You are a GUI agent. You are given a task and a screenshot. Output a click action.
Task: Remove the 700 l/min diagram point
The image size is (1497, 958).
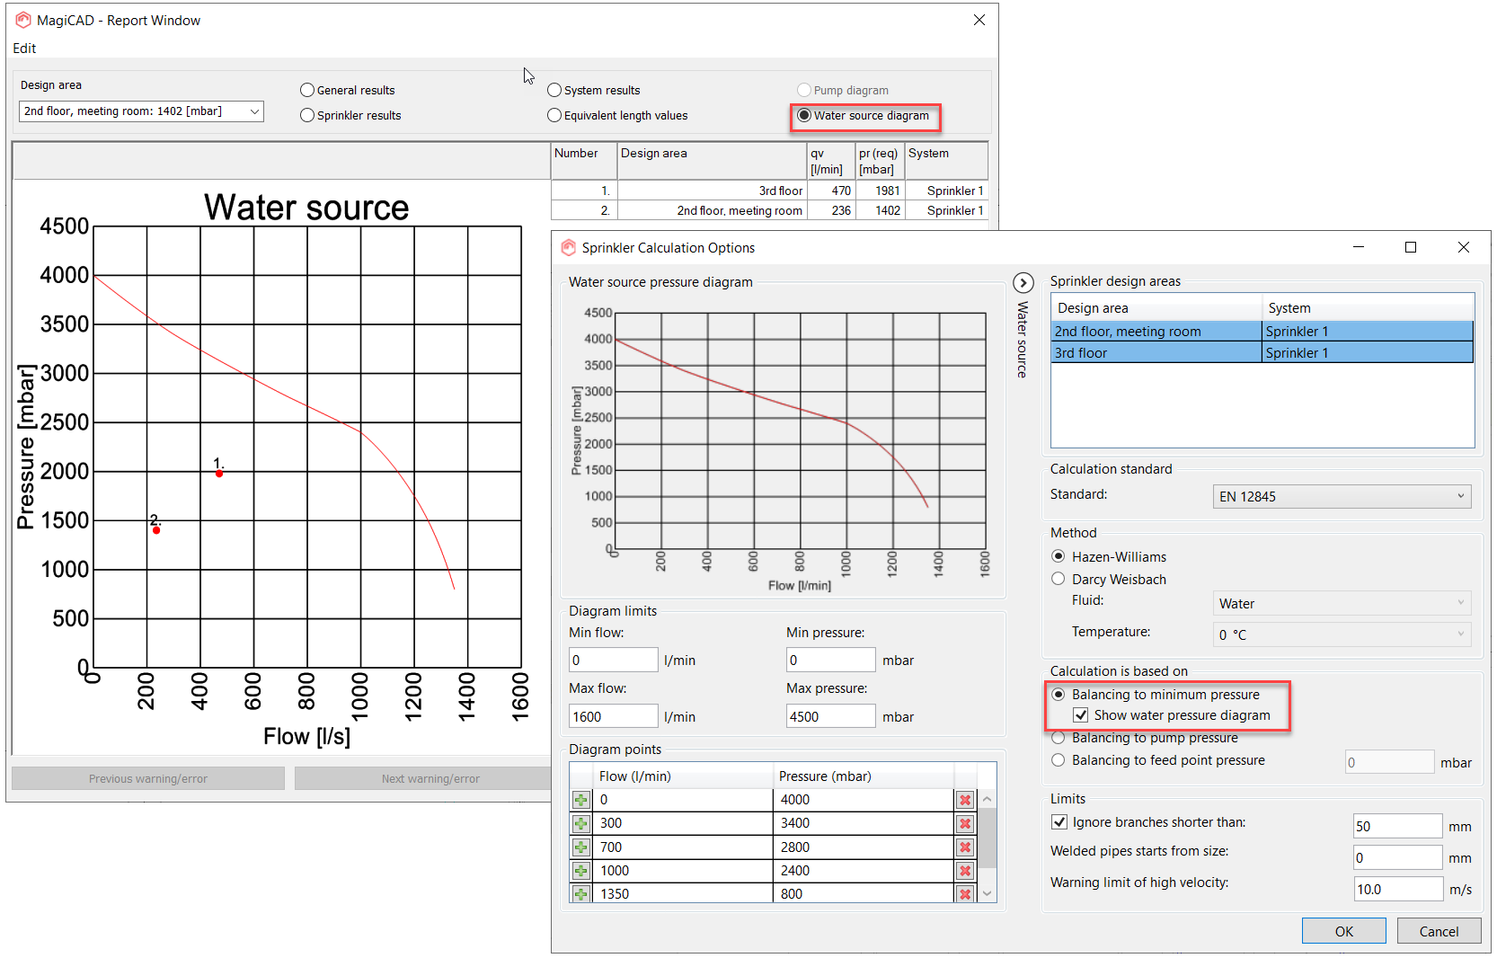965,847
